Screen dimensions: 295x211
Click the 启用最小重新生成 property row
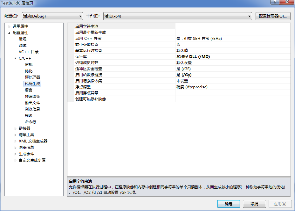coord(179,33)
